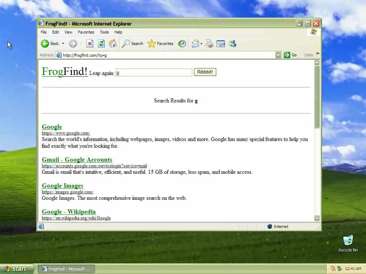Click the FrogFind! logo link
Image resolution: width=366 pixels, height=274 pixels.
(x=65, y=71)
